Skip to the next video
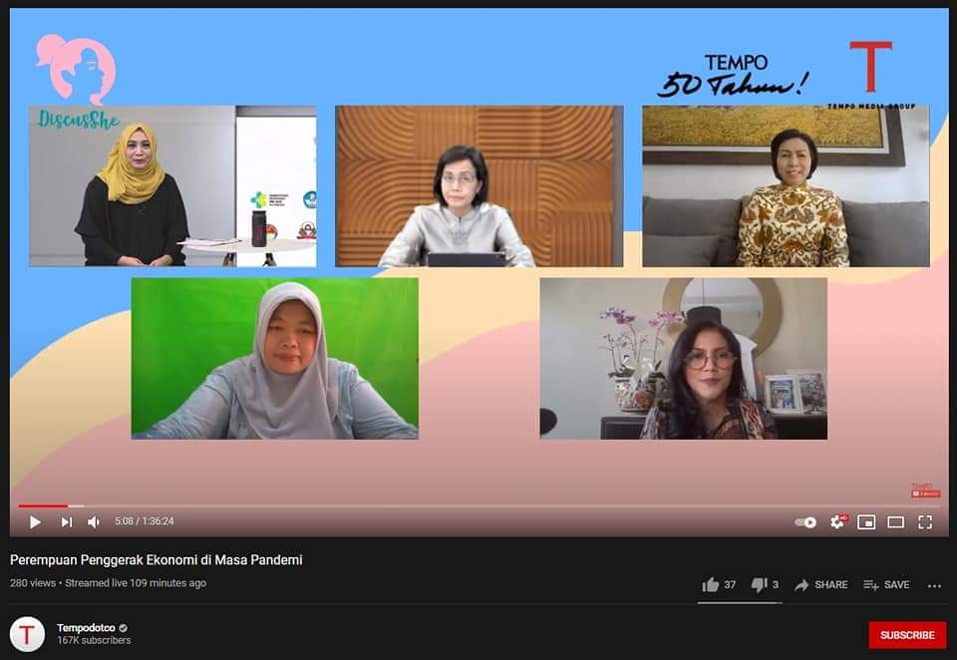The height and width of the screenshot is (660, 957). point(67,522)
